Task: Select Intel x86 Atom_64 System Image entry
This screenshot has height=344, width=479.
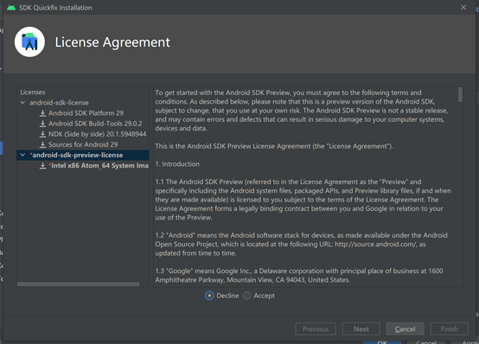Action: coord(99,166)
